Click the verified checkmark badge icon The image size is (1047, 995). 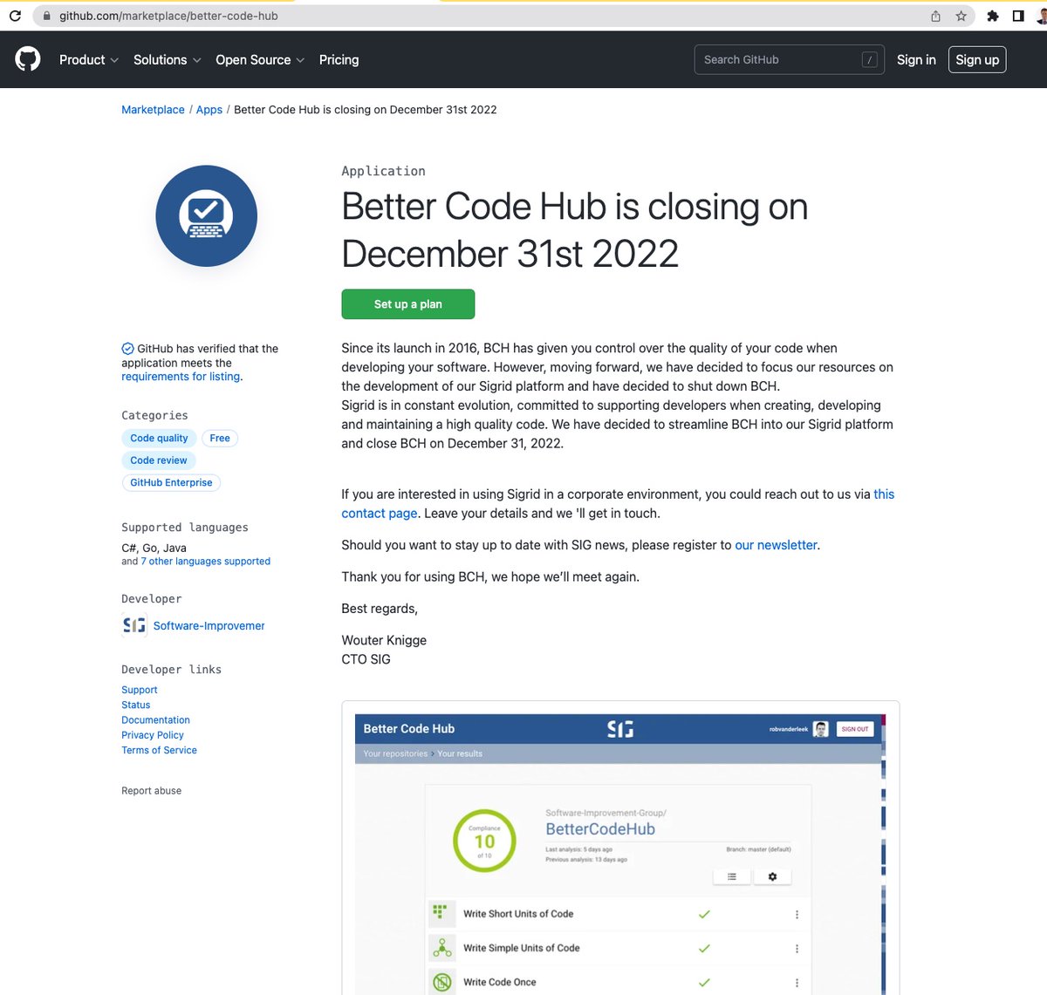127,349
